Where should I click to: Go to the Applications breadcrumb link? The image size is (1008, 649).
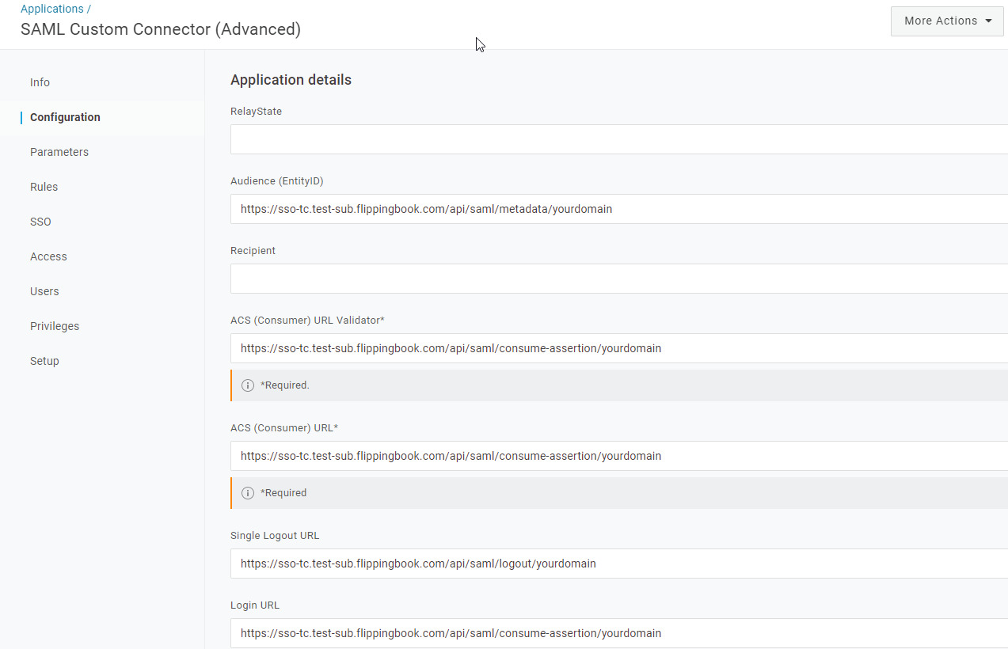pos(52,9)
